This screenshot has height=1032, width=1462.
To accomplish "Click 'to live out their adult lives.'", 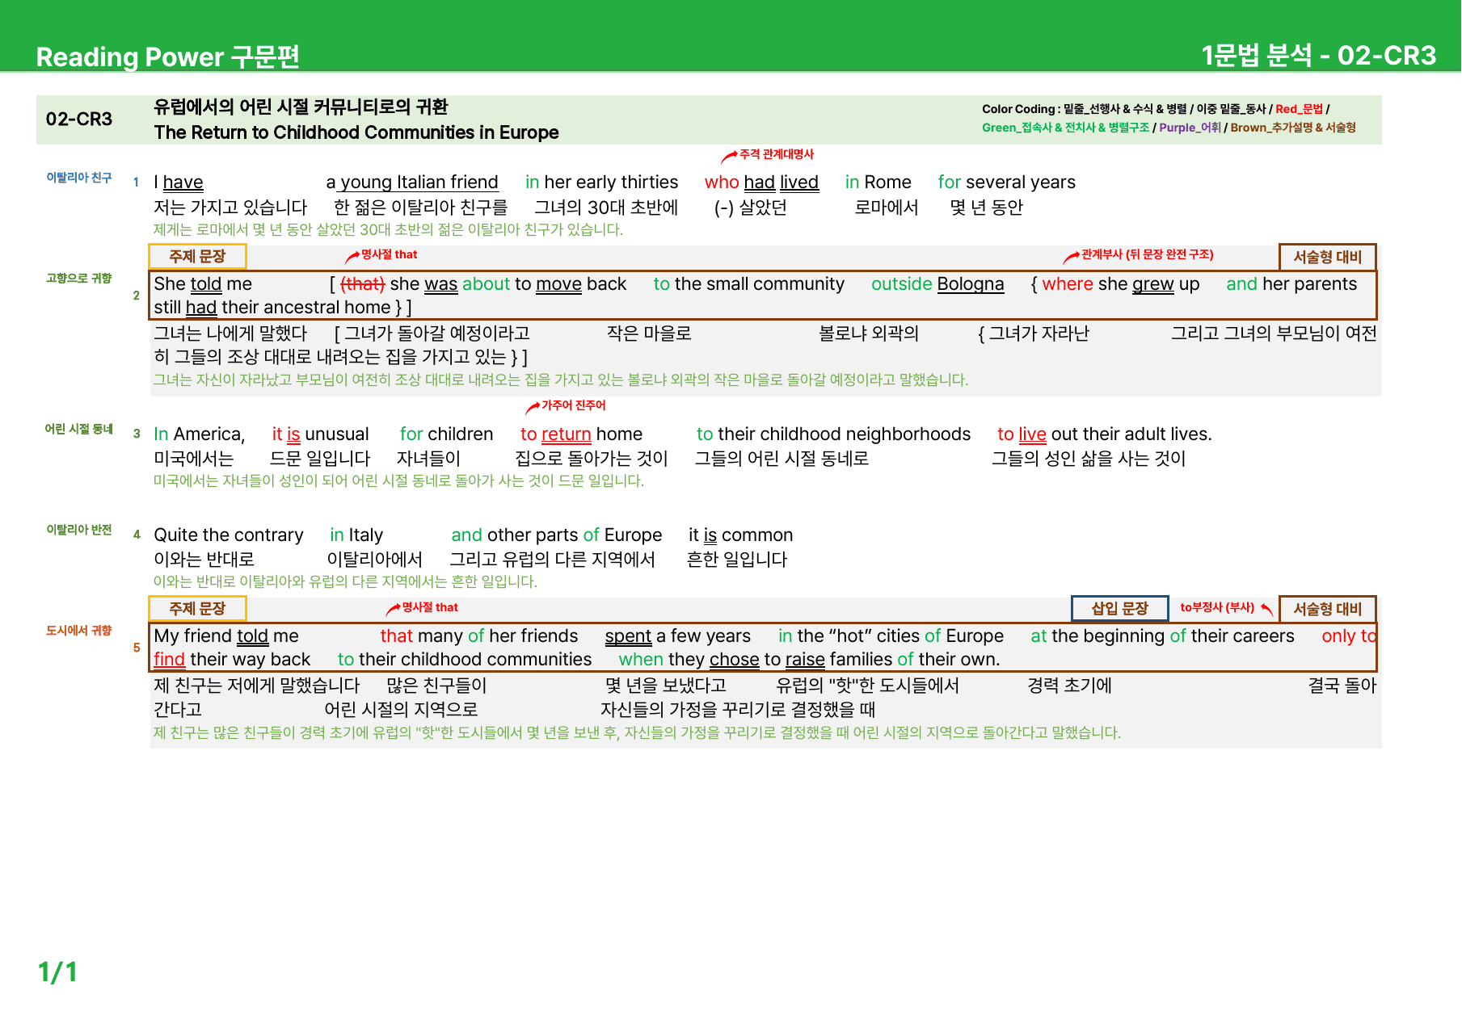I will pos(1105,434).
